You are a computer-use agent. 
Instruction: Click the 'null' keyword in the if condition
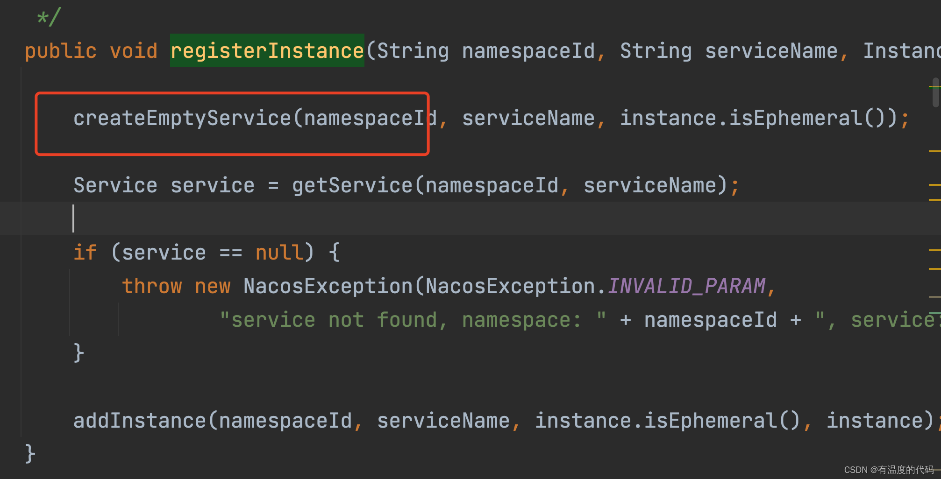point(279,253)
